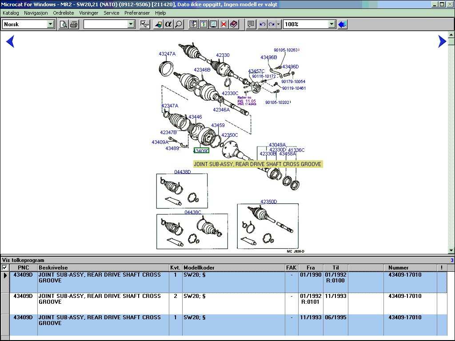
Task: Click the speech bubble notes icon
Action: pos(251,24)
